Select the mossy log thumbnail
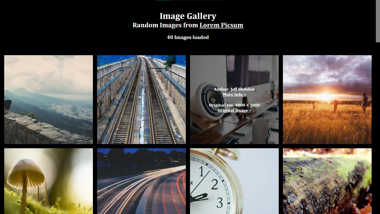 [x=327, y=181]
